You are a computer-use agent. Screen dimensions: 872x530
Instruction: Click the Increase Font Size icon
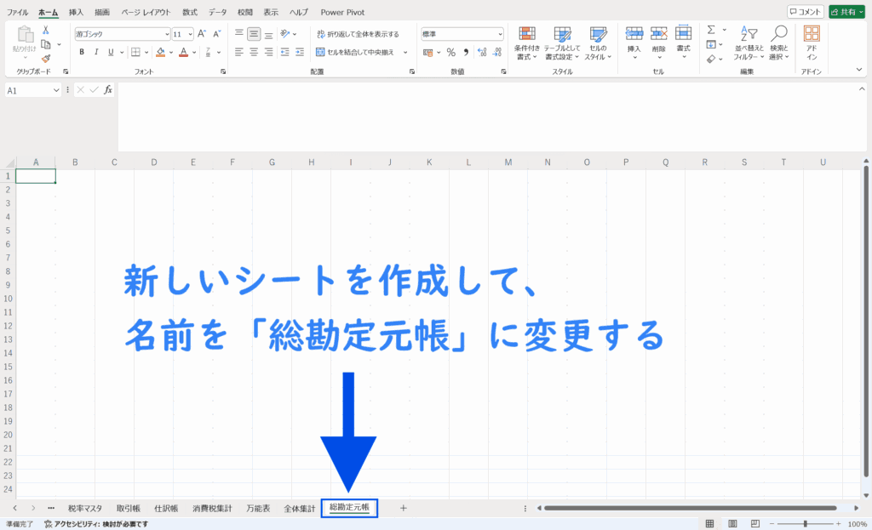202,34
